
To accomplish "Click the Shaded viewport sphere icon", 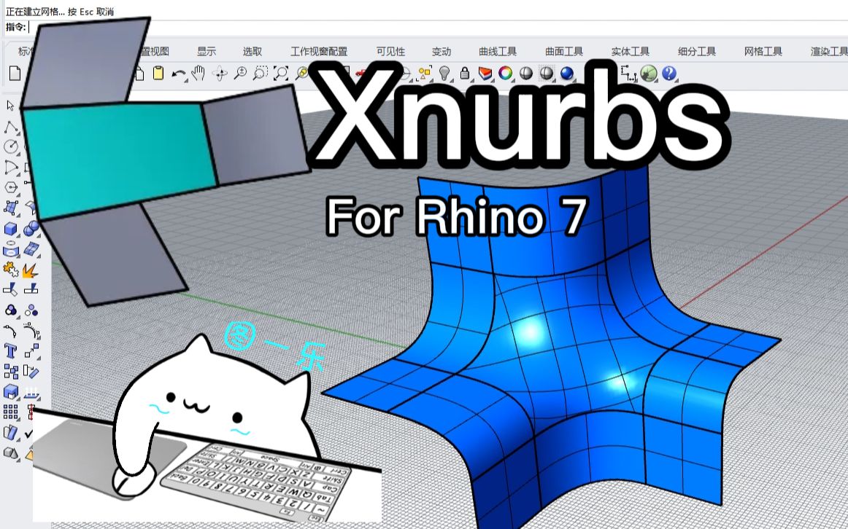I will pyautogui.click(x=525, y=73).
